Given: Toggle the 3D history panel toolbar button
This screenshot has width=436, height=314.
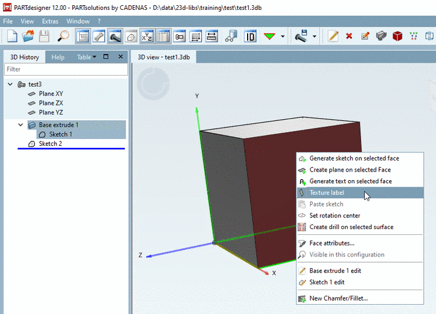Looking at the screenshot, I should pyautogui.click(x=83, y=36).
